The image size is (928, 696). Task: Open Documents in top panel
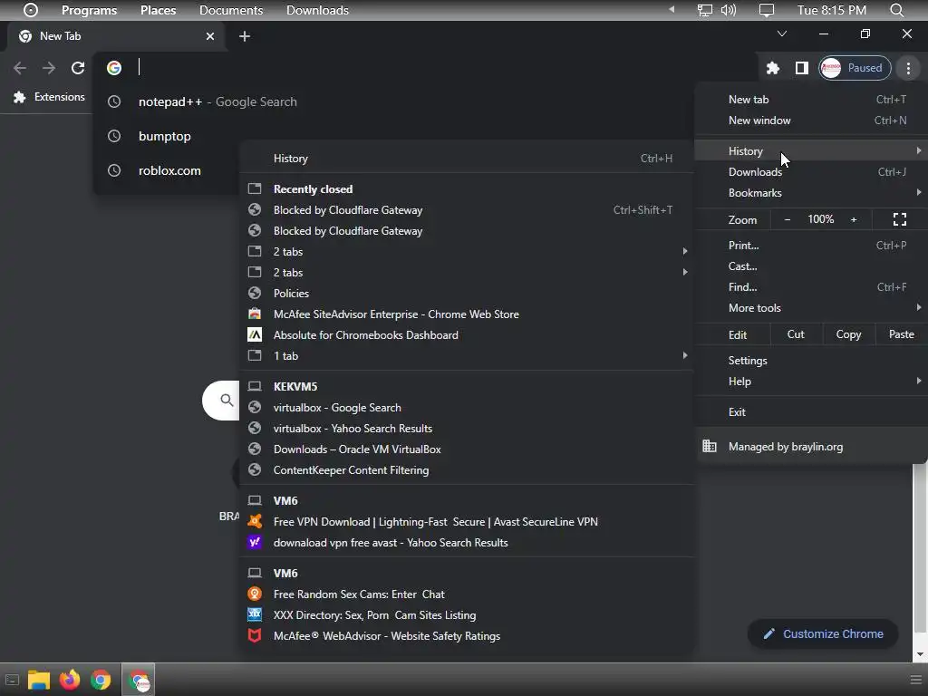[x=231, y=10]
